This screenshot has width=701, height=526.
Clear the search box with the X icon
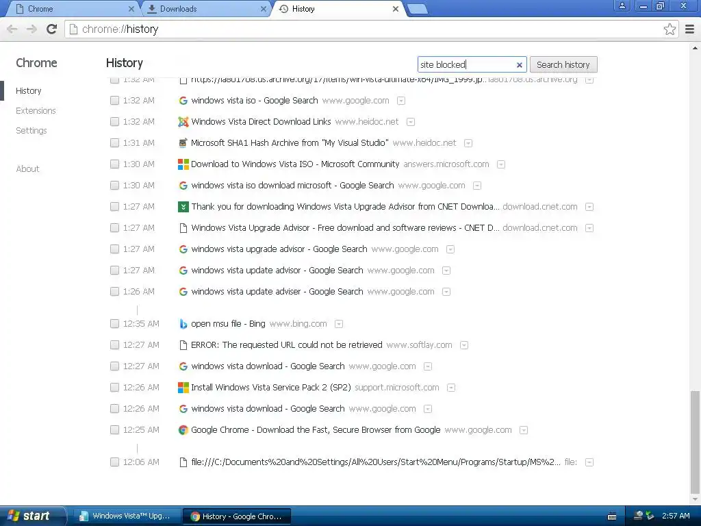pyautogui.click(x=519, y=65)
